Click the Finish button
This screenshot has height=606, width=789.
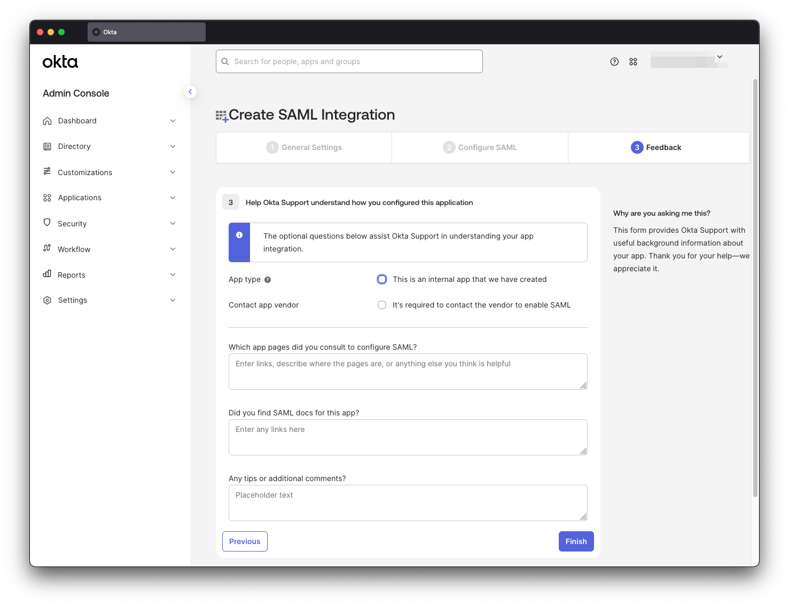click(x=576, y=541)
